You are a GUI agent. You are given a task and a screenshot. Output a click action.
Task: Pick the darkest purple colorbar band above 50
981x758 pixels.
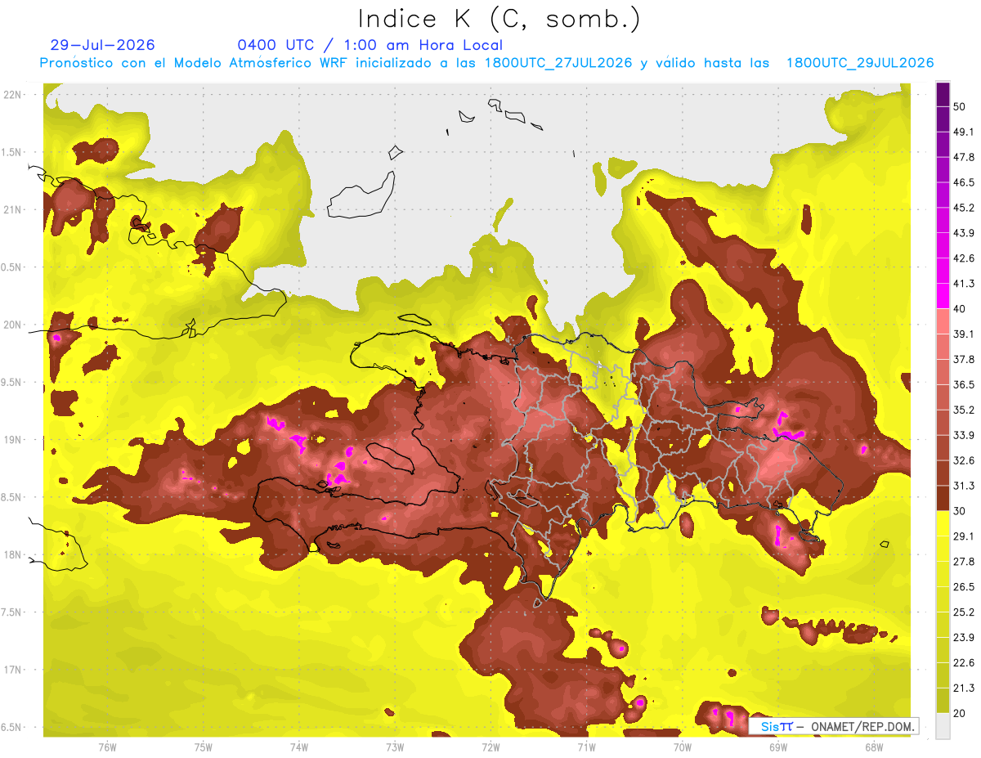coord(943,95)
